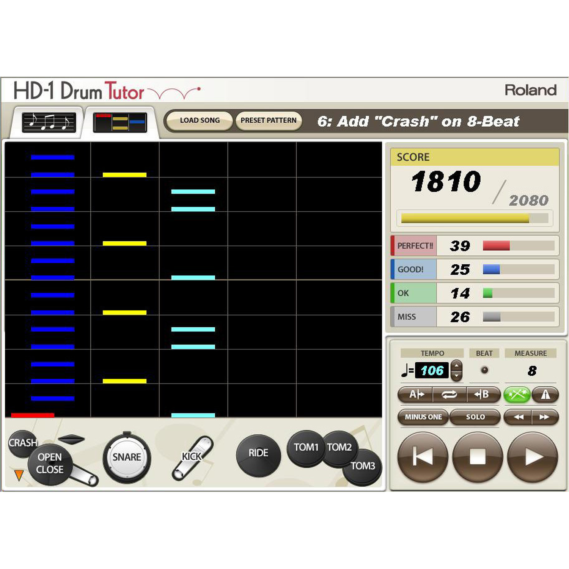Toggle the repeat loop button
The image size is (569, 569).
point(450,395)
